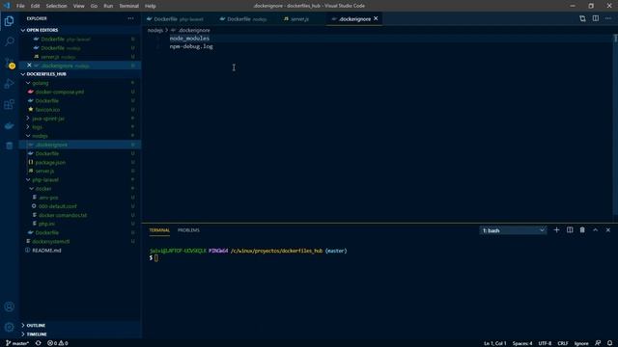
Task: Open editor More Actions ellipsis menu
Action: pos(608,18)
